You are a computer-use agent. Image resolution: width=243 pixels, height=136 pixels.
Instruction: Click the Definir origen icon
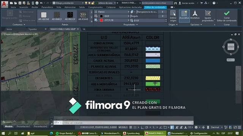[173, 16]
